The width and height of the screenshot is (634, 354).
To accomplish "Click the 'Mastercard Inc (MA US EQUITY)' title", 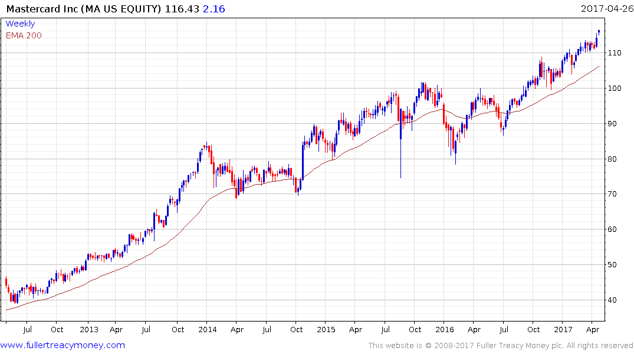I will 84,9.
